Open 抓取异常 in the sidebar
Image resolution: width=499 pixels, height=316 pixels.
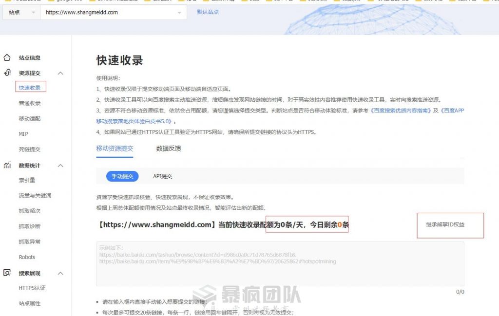tap(30, 242)
